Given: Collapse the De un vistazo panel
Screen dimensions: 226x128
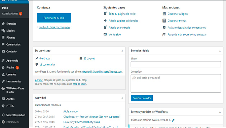Looking at the screenshot, I should click(122, 51).
